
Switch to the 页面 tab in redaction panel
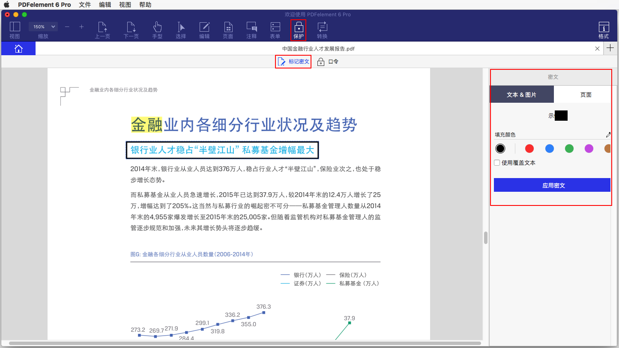[586, 95]
